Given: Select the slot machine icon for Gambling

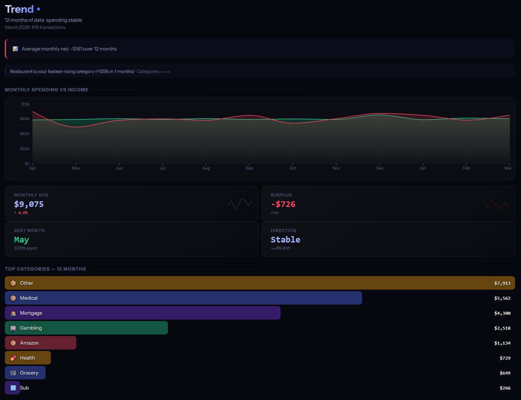Looking at the screenshot, I should tap(13, 328).
